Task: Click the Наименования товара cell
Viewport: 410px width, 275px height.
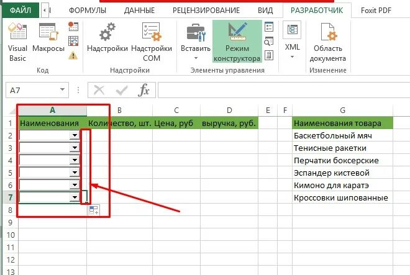Action: point(342,123)
